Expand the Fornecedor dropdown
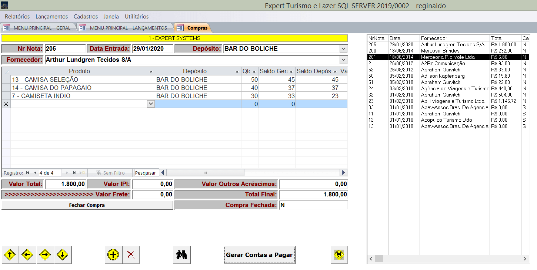Image resolution: width=537 pixels, height=270 pixels. pos(343,60)
